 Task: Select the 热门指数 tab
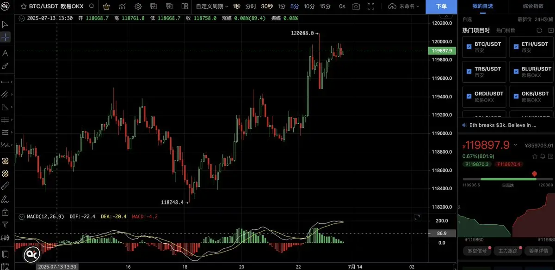point(506,30)
